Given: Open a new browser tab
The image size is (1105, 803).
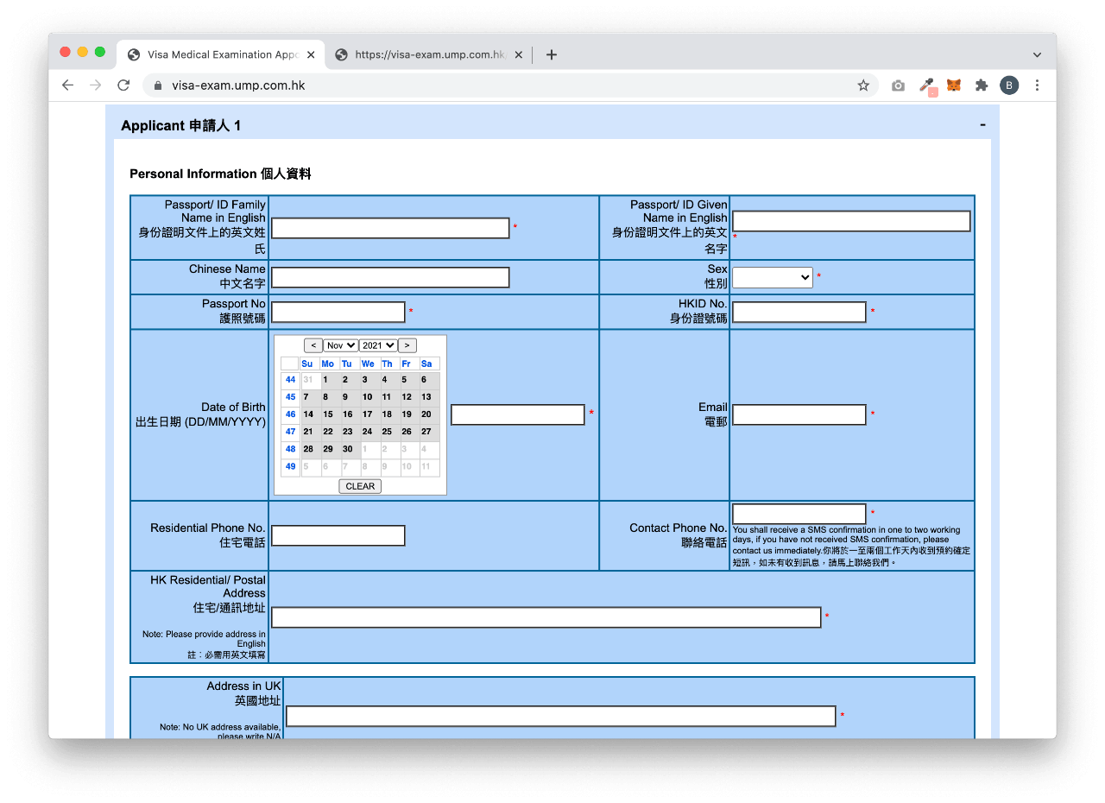Looking at the screenshot, I should [x=552, y=54].
